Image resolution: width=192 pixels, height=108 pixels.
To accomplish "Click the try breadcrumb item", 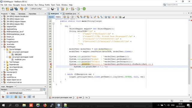I will (87, 97).
